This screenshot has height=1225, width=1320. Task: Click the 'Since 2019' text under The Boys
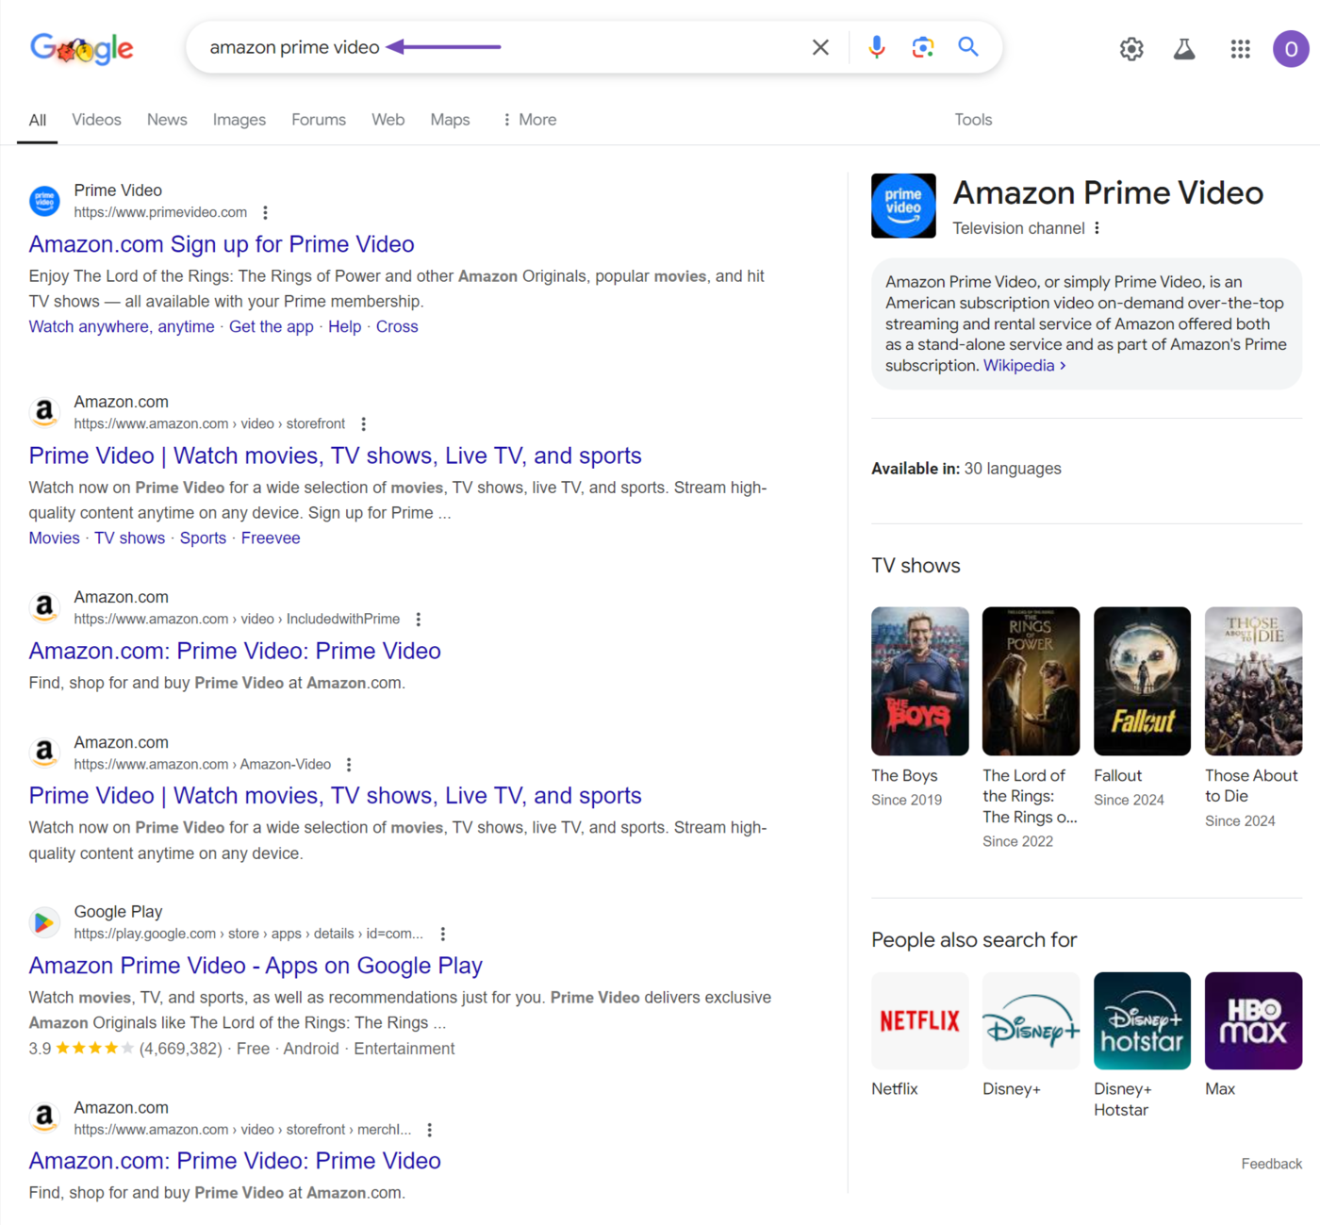coord(906,800)
